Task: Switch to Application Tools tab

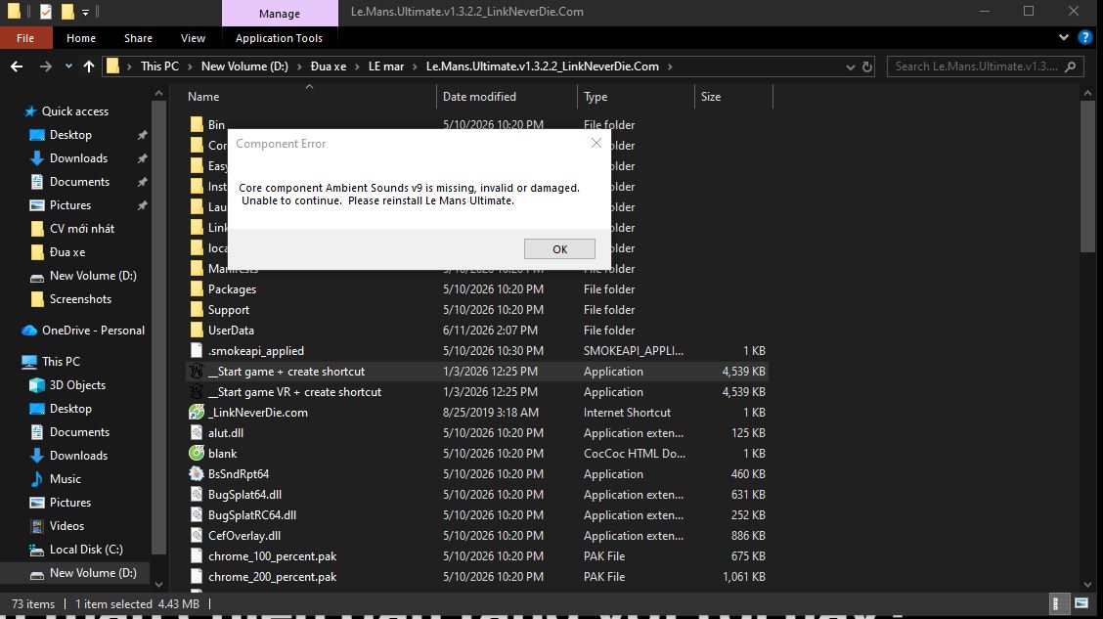Action: click(279, 38)
